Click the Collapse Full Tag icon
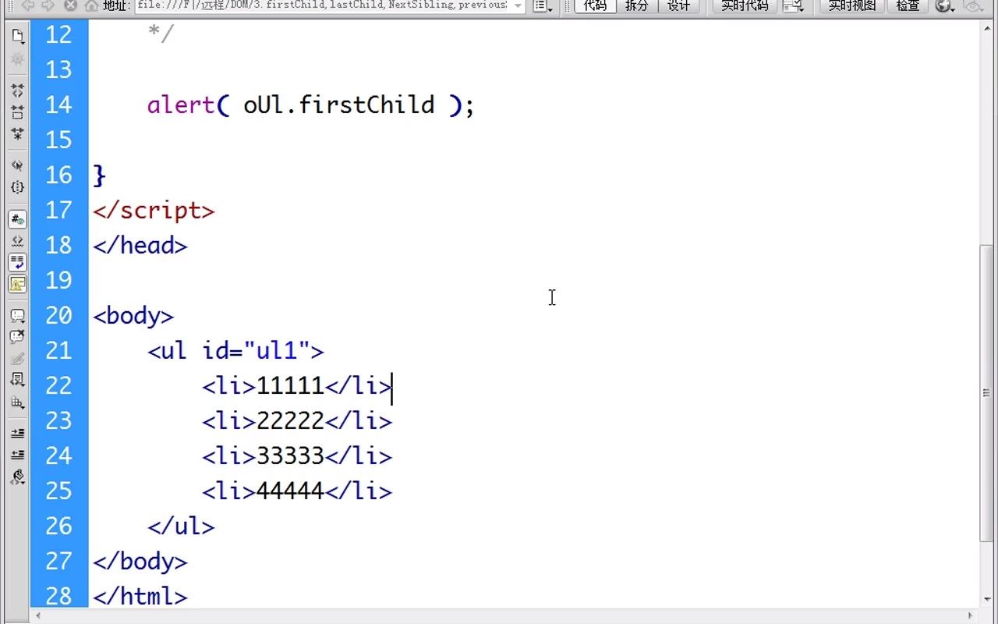The width and height of the screenshot is (998, 624). pyautogui.click(x=17, y=90)
